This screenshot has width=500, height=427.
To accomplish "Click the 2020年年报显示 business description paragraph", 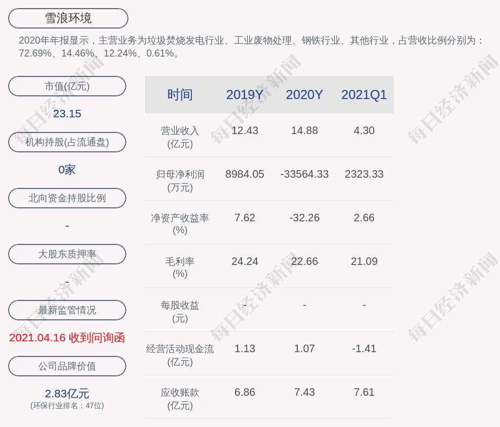I will [252, 47].
